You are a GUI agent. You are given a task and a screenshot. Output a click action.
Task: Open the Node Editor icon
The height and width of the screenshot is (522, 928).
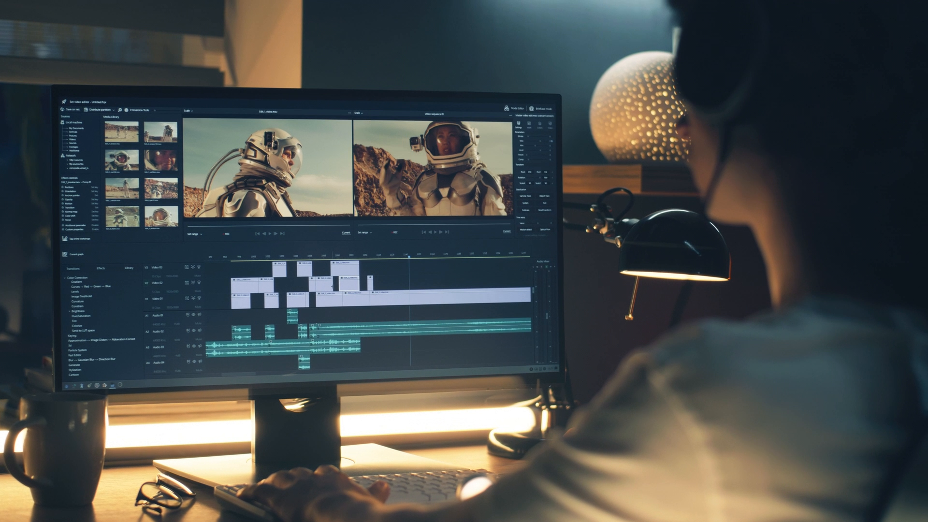pyautogui.click(x=507, y=108)
